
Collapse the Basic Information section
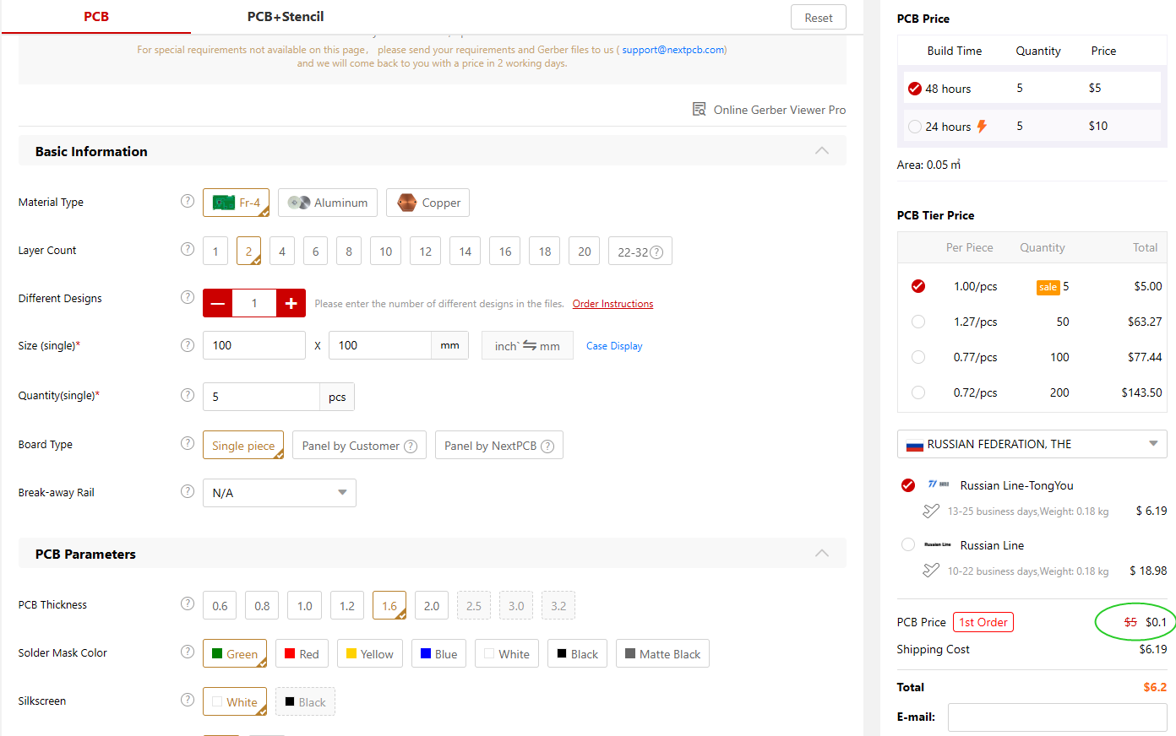tap(821, 151)
